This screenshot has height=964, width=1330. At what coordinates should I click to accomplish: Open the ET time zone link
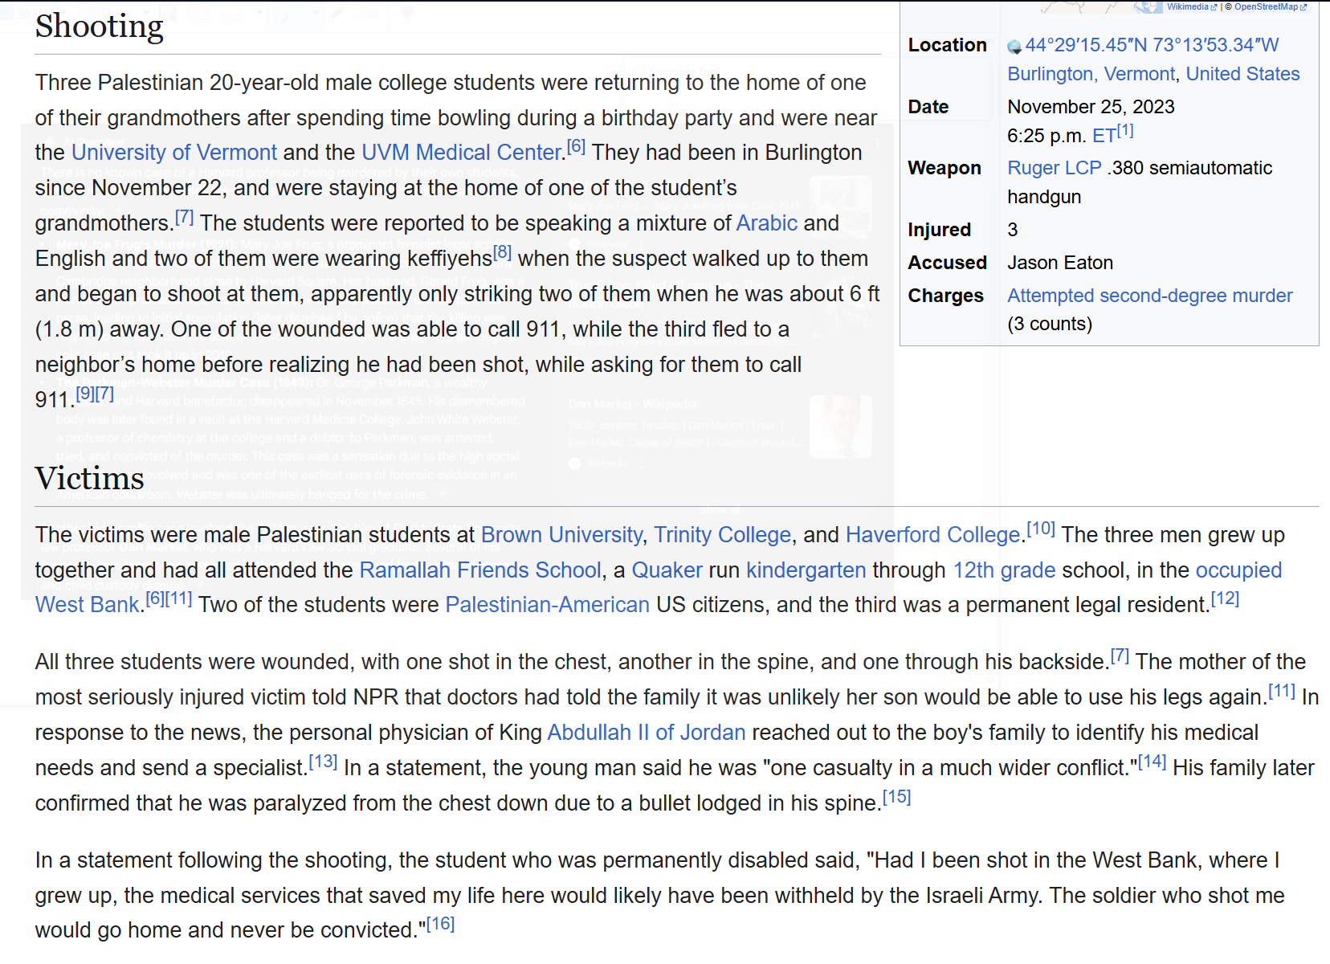click(x=1104, y=136)
